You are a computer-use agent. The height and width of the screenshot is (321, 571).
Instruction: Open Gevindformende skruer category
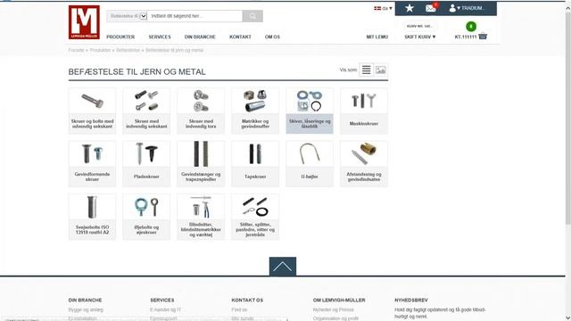coord(92,164)
